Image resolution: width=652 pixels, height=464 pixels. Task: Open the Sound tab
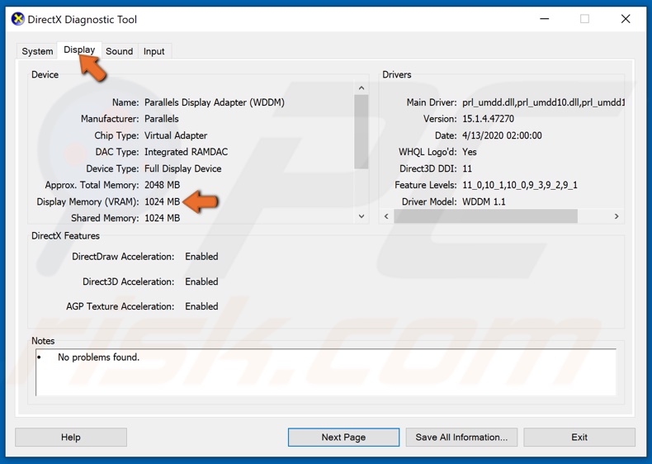click(x=120, y=51)
